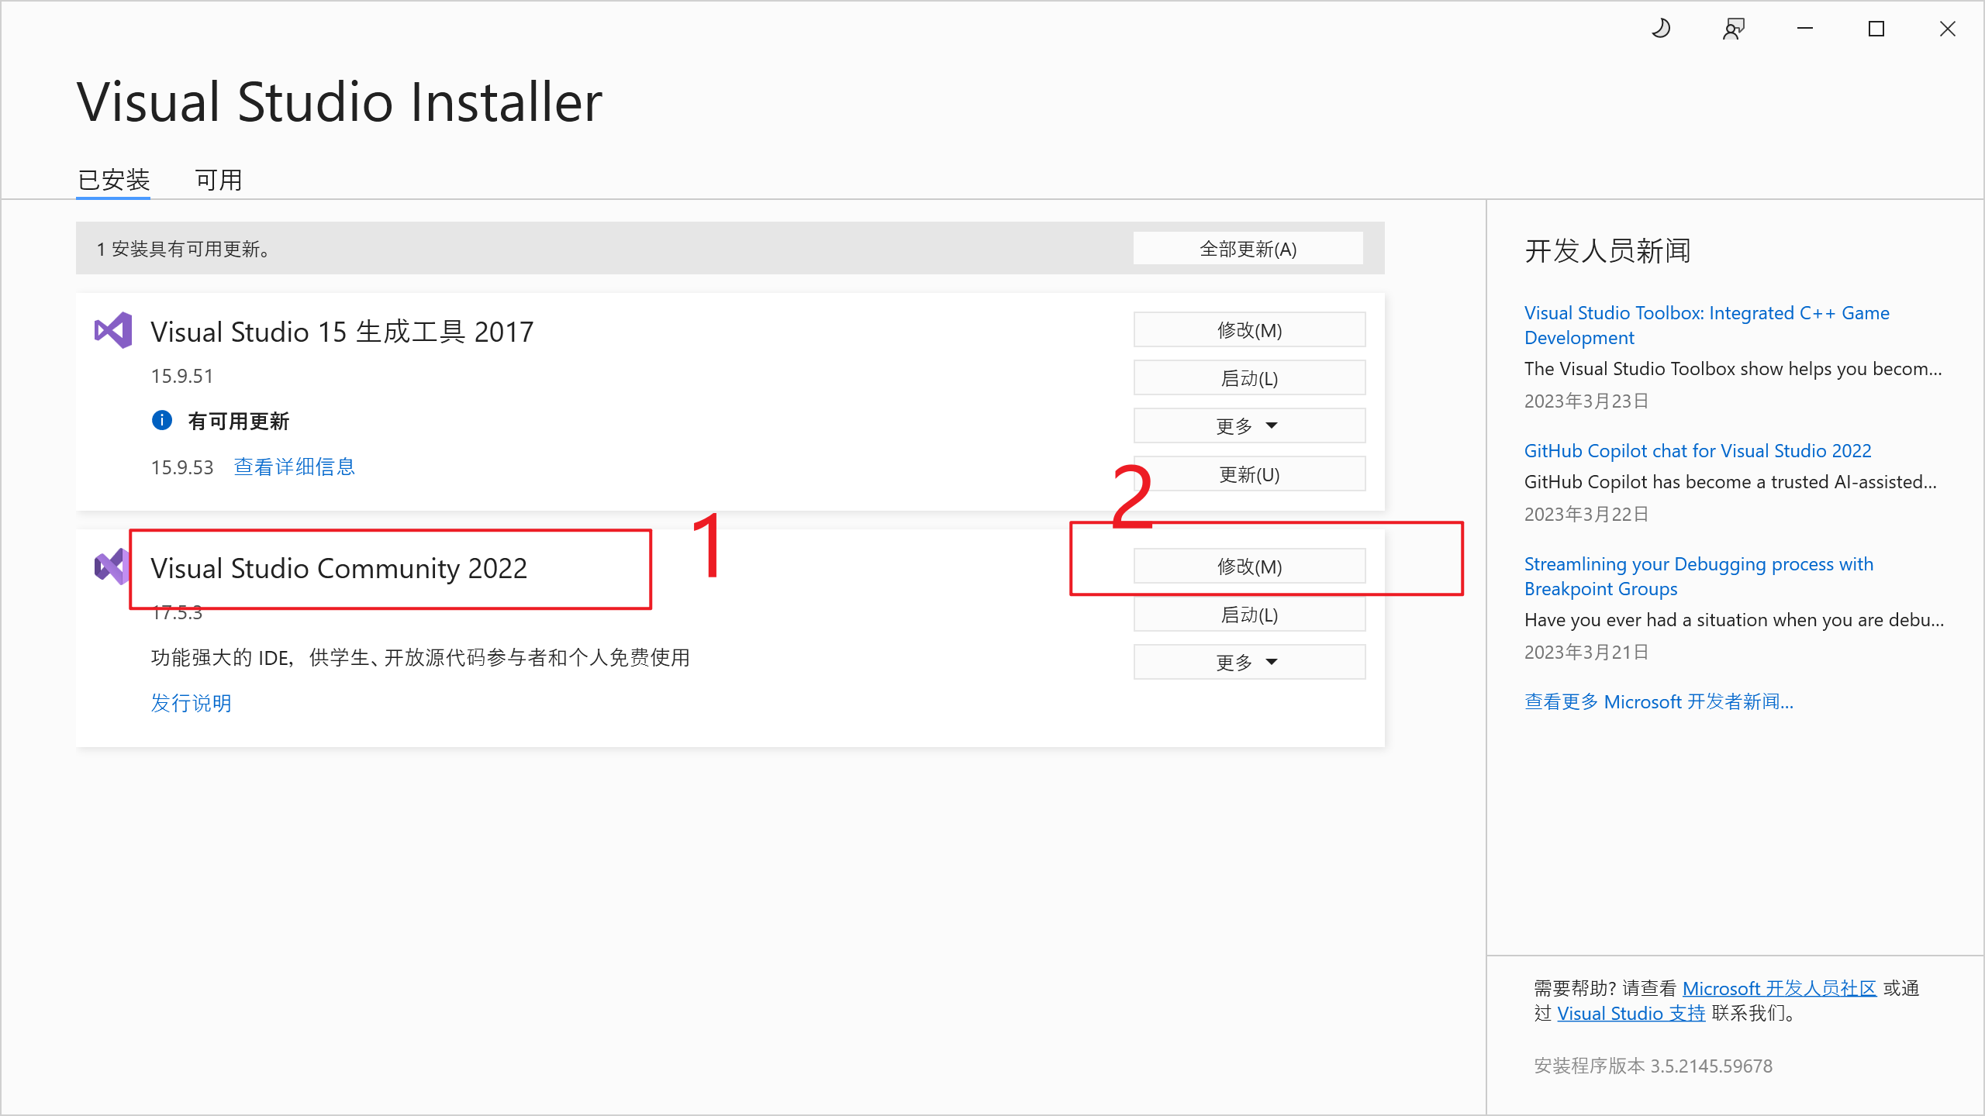Switch to the 已安装 tab
1985x1116 pixels.
click(113, 181)
